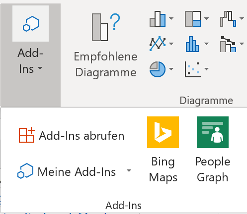Click the Meine Add-Ins label
This screenshot has height=214, width=247.
point(77,172)
